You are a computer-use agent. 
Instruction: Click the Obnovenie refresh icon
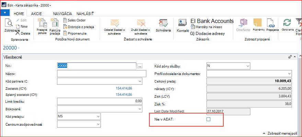coord(287,23)
